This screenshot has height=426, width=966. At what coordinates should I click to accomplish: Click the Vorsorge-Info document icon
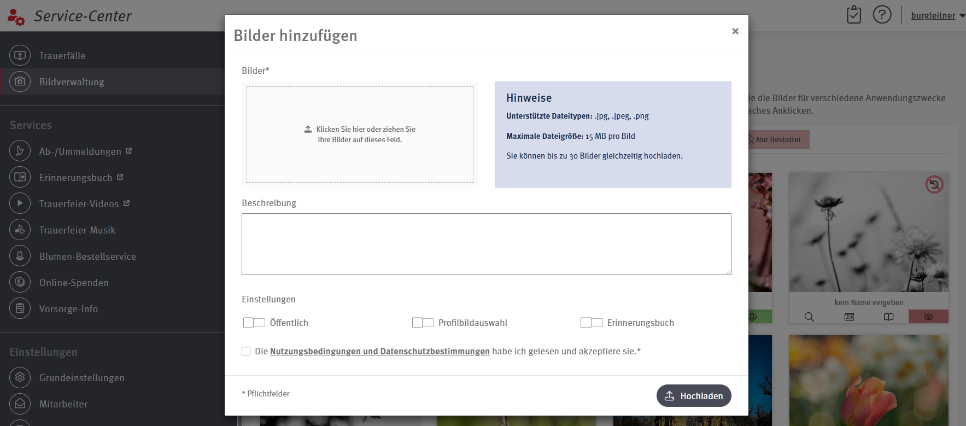click(20, 308)
